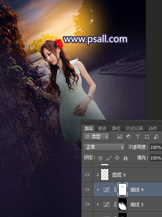
Task: Lock layer position move icon
Action: click(x=117, y=158)
